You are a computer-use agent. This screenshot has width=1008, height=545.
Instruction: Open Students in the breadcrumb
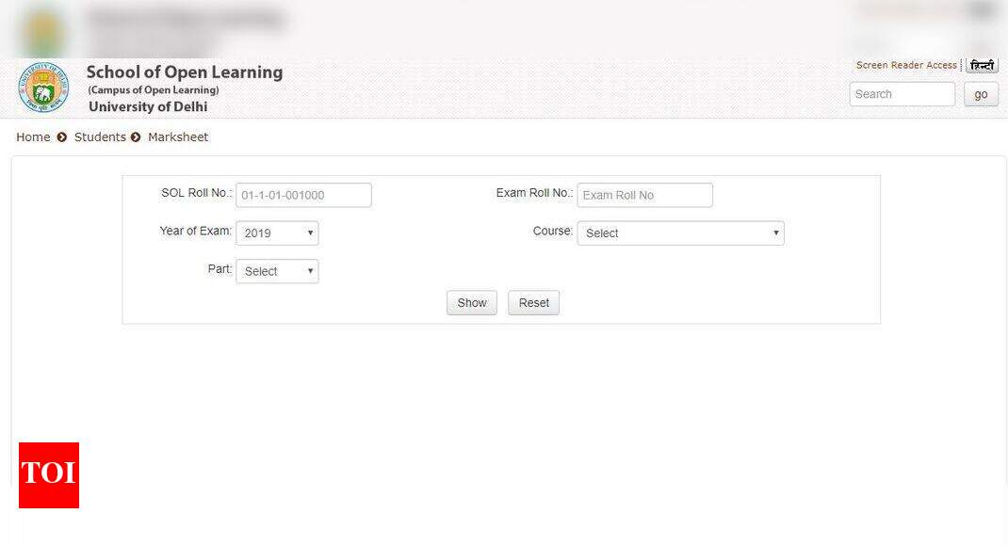(x=100, y=137)
